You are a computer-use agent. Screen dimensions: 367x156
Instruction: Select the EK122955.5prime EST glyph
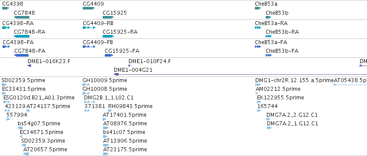click(x=259, y=102)
